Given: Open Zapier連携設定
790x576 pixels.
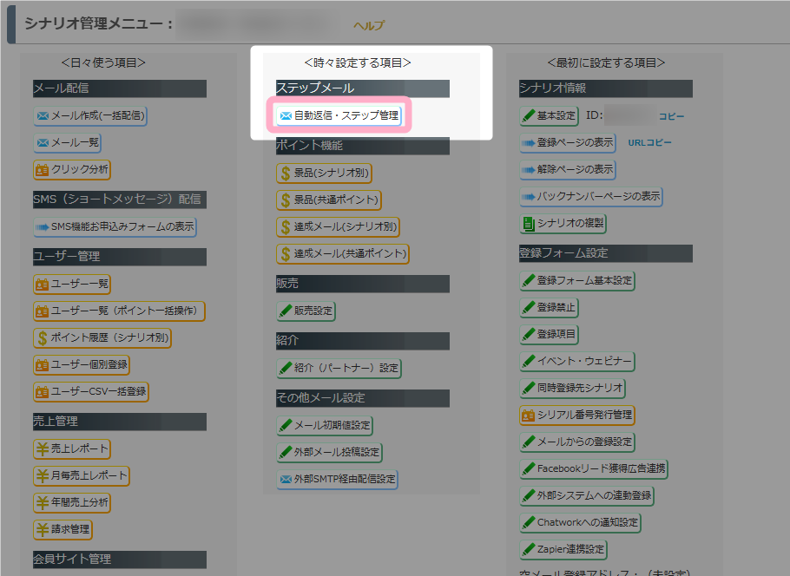Looking at the screenshot, I should point(563,549).
